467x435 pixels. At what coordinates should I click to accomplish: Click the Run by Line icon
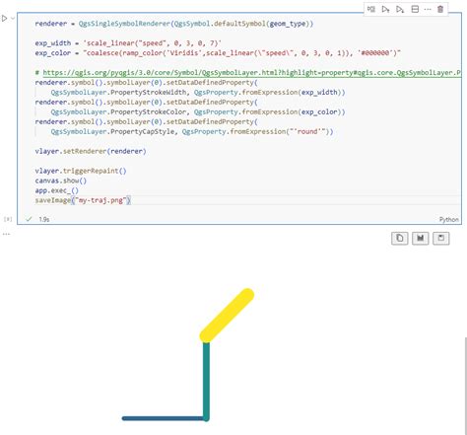click(371, 9)
